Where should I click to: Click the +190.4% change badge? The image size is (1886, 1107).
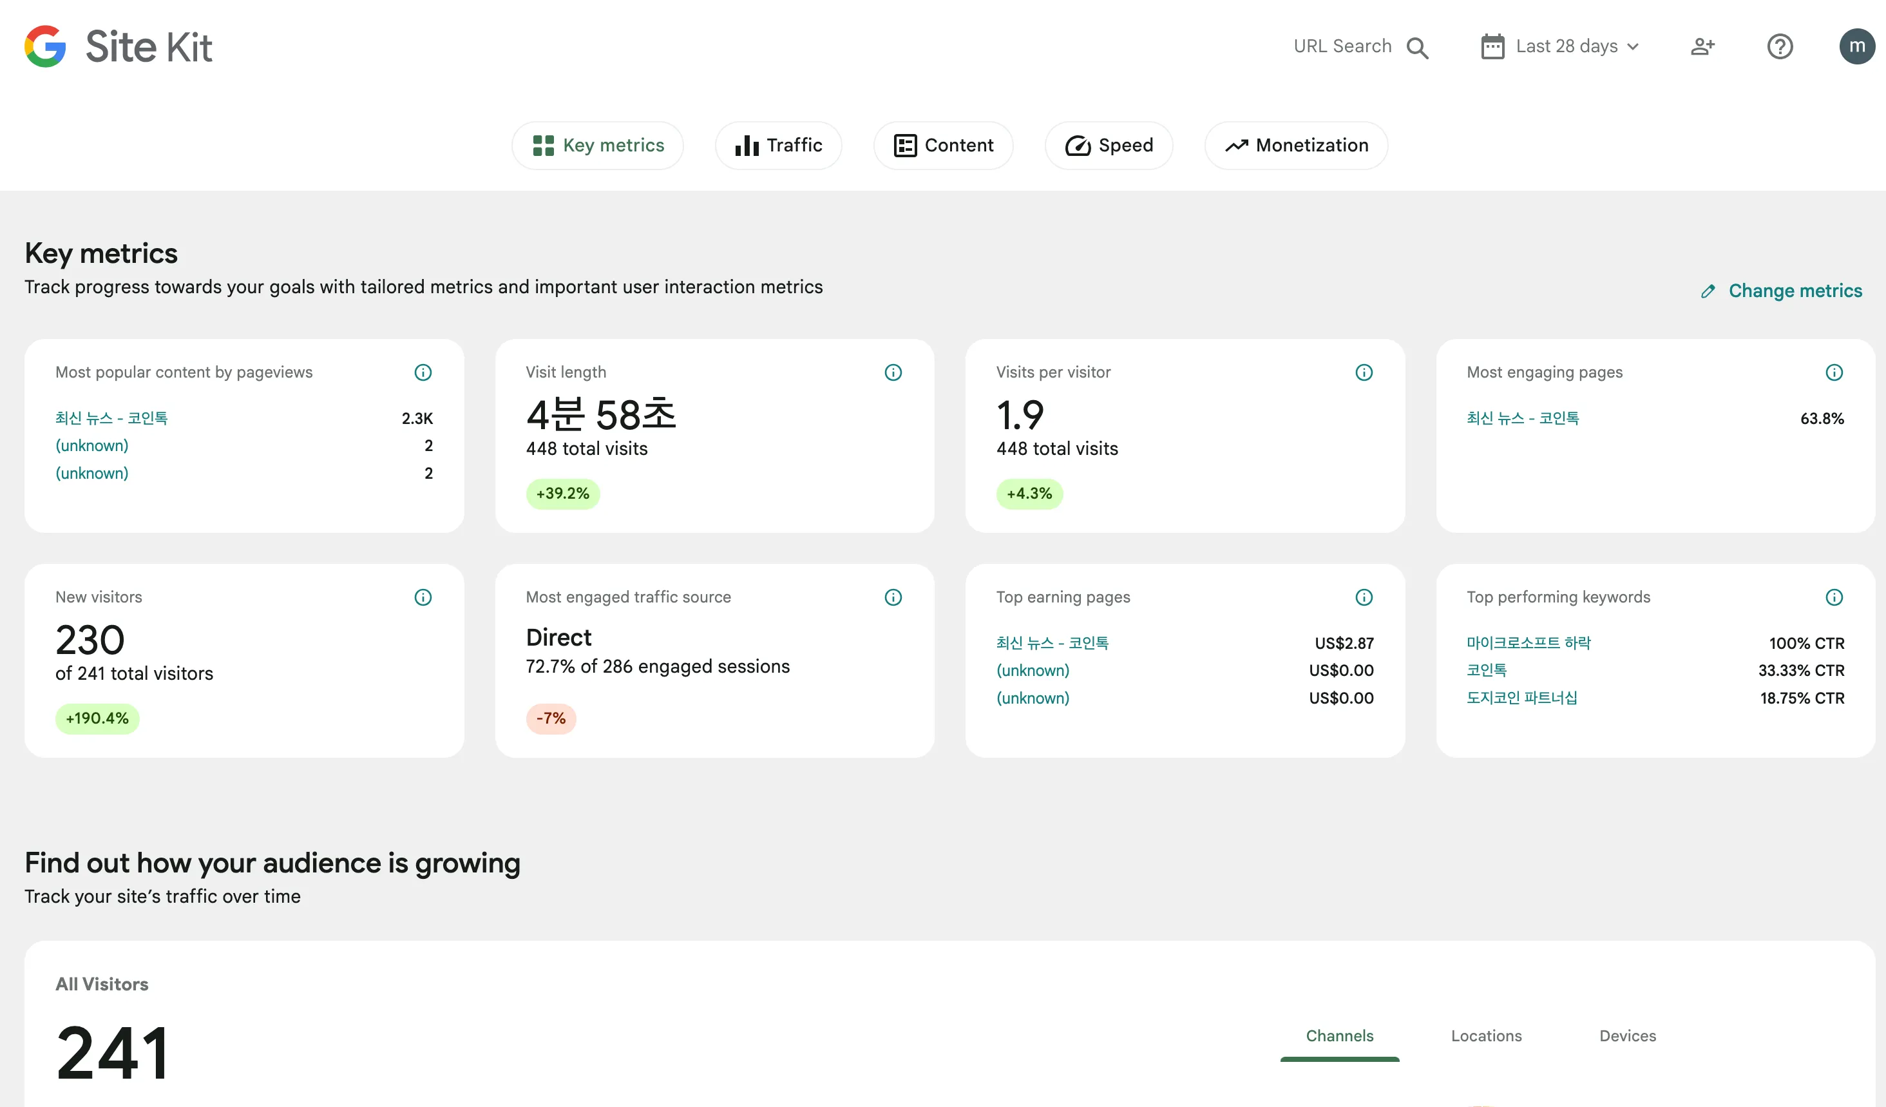pyautogui.click(x=97, y=718)
